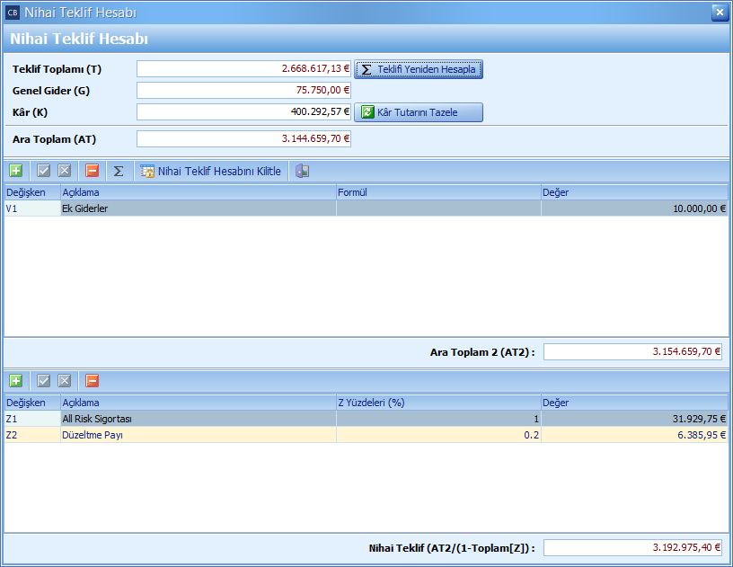Screen dimensions: 733x567
Task: Add a new row in Z percentages toolbar
Action: coord(16,381)
